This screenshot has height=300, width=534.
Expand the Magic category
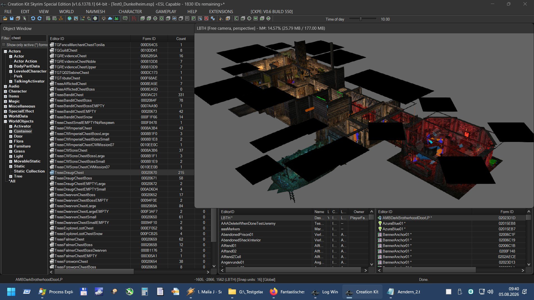[5, 101]
